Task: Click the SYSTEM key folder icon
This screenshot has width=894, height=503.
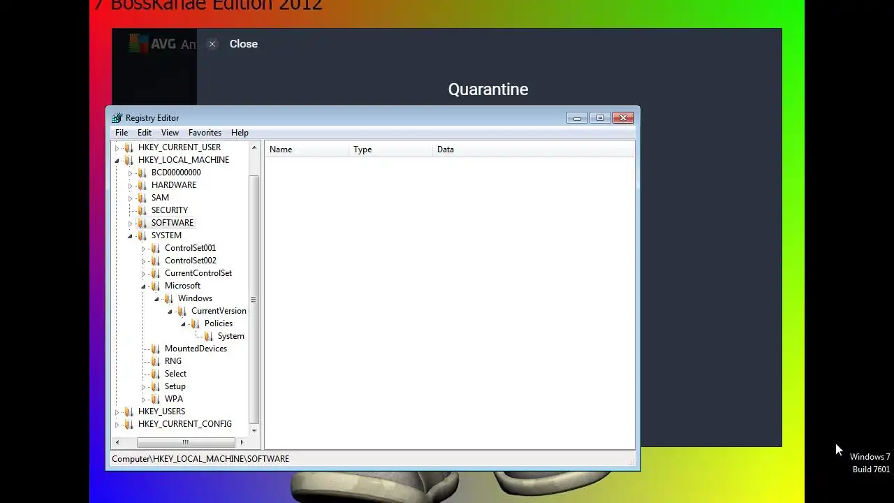Action: point(142,235)
